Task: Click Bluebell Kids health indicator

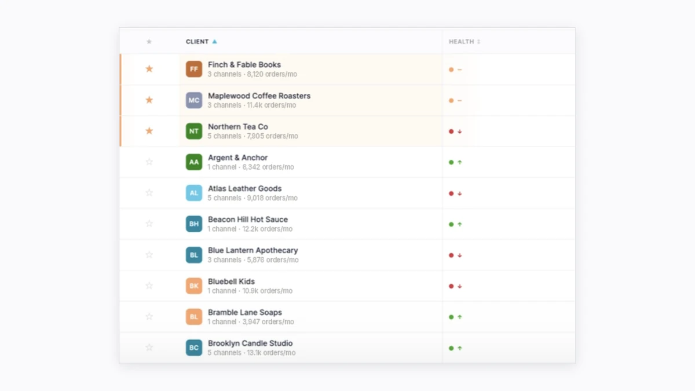Action: click(x=455, y=286)
